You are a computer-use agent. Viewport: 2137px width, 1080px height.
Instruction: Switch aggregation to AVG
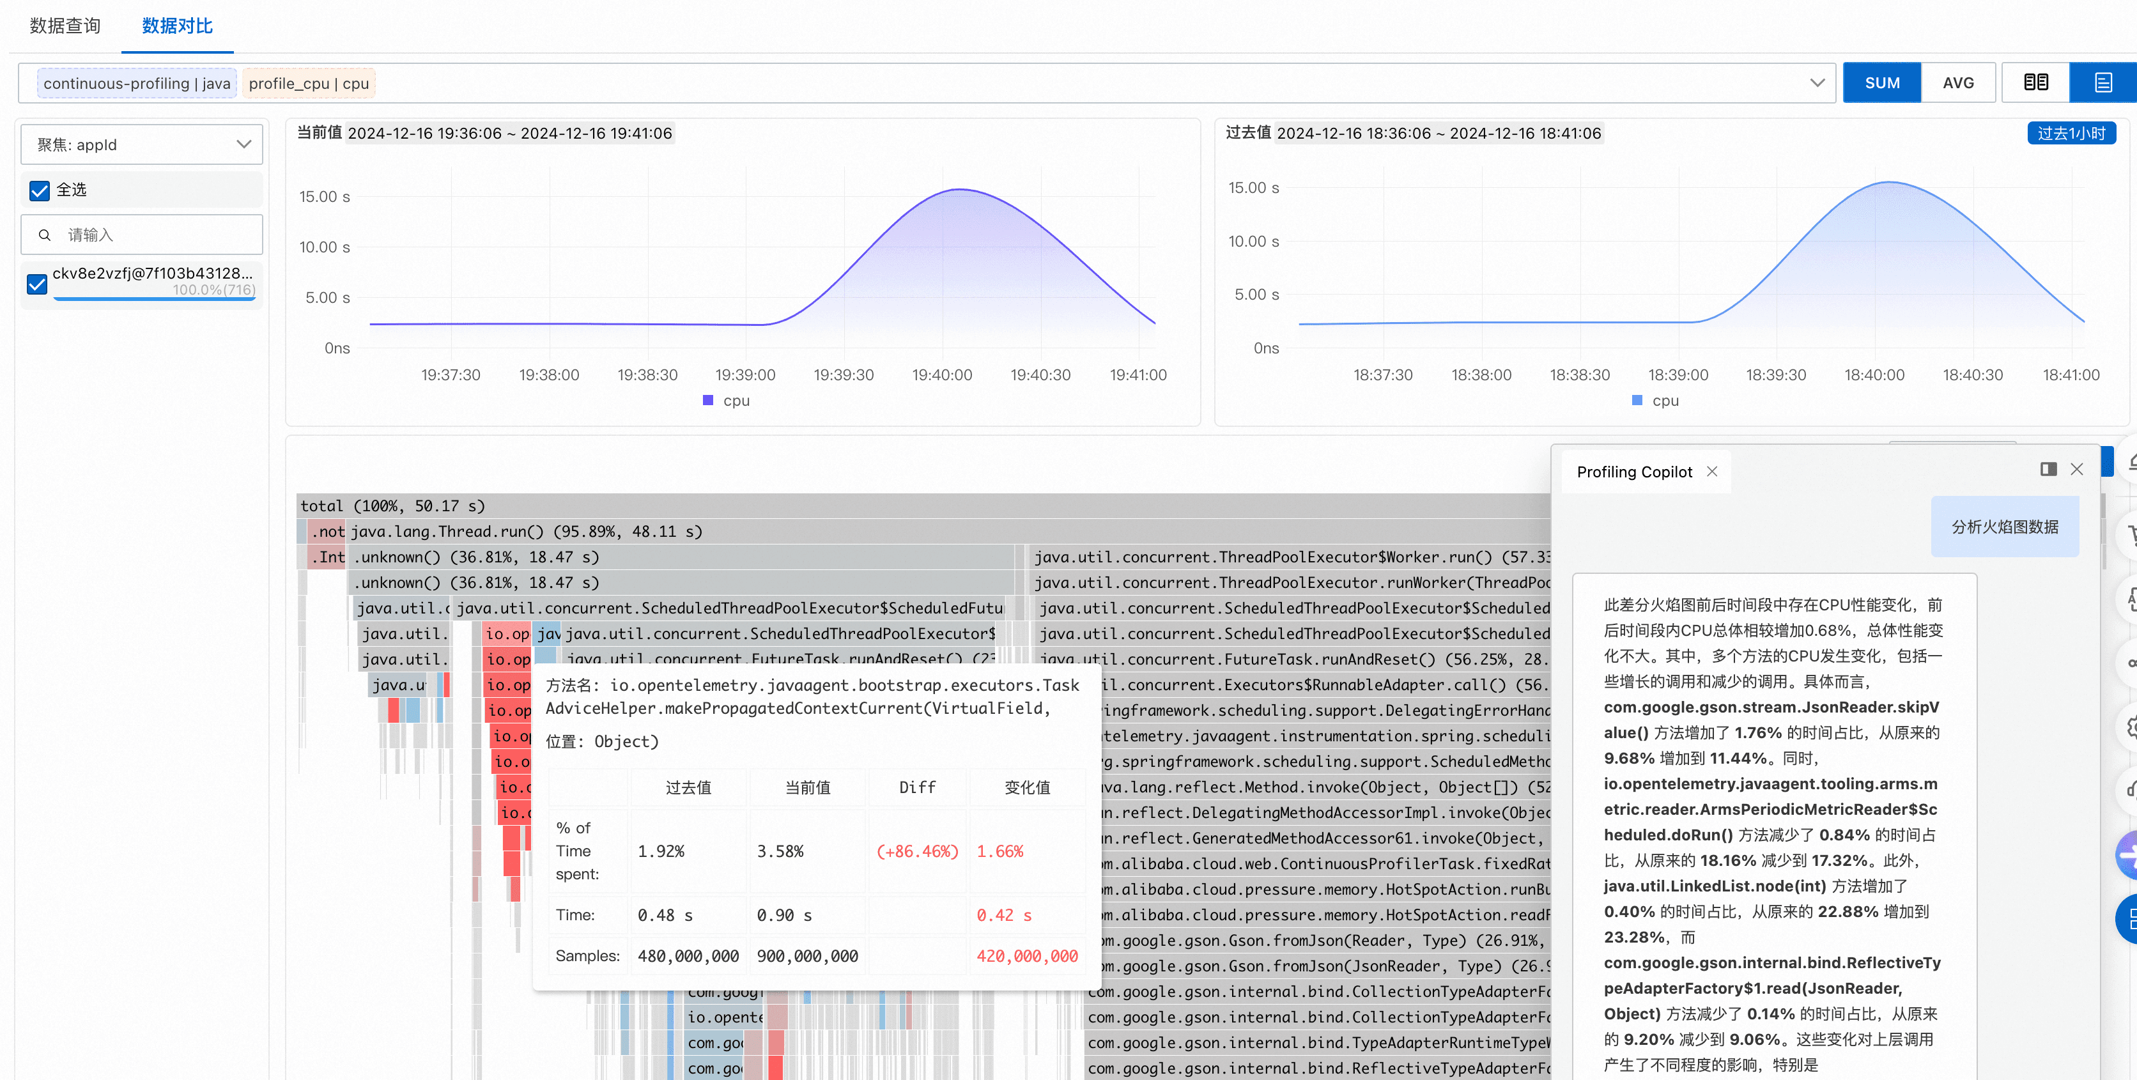(x=1958, y=82)
